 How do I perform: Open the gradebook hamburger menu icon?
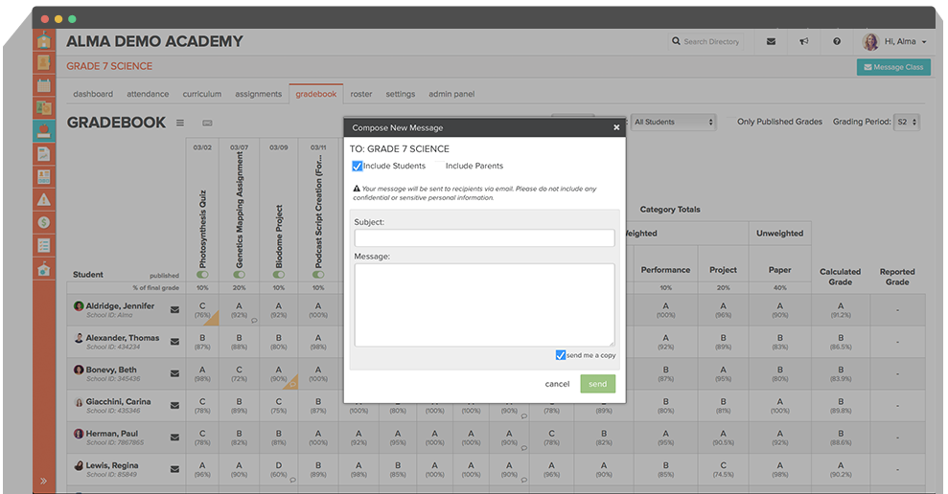click(180, 123)
